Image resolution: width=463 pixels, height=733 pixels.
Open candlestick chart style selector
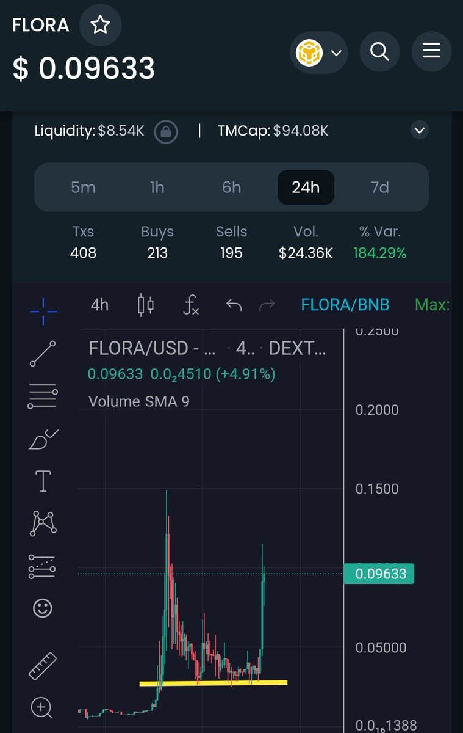pyautogui.click(x=146, y=305)
